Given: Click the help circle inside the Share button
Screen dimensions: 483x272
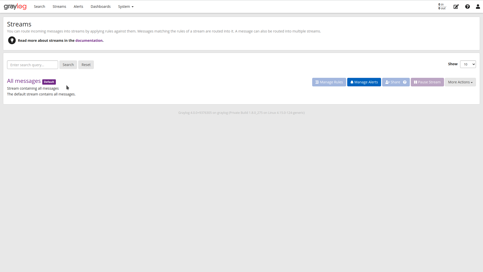Looking at the screenshot, I should point(405,82).
